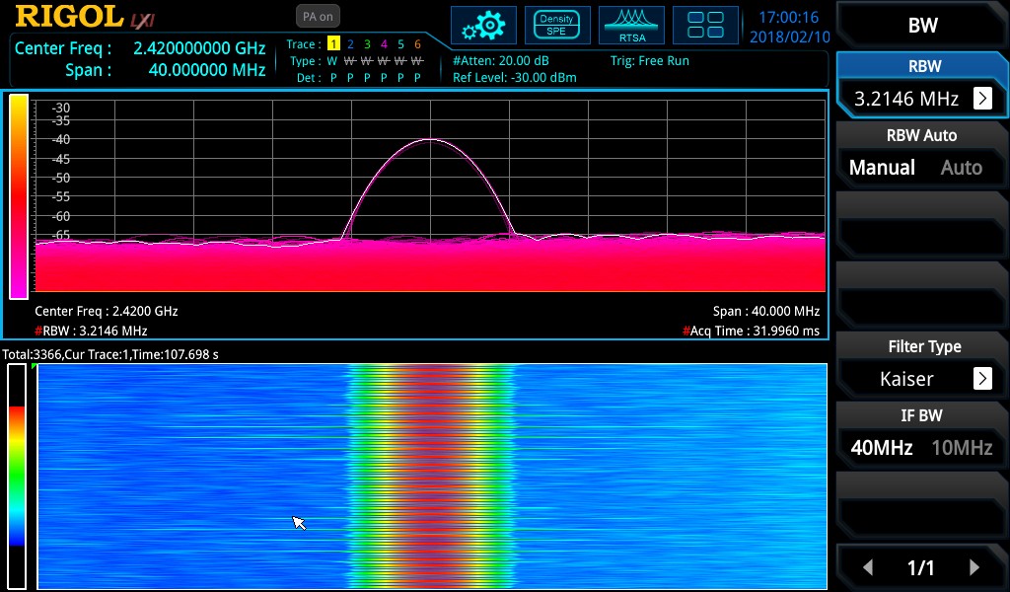Select trace 1 indicator
The width and height of the screenshot is (1010, 592).
coord(333,44)
